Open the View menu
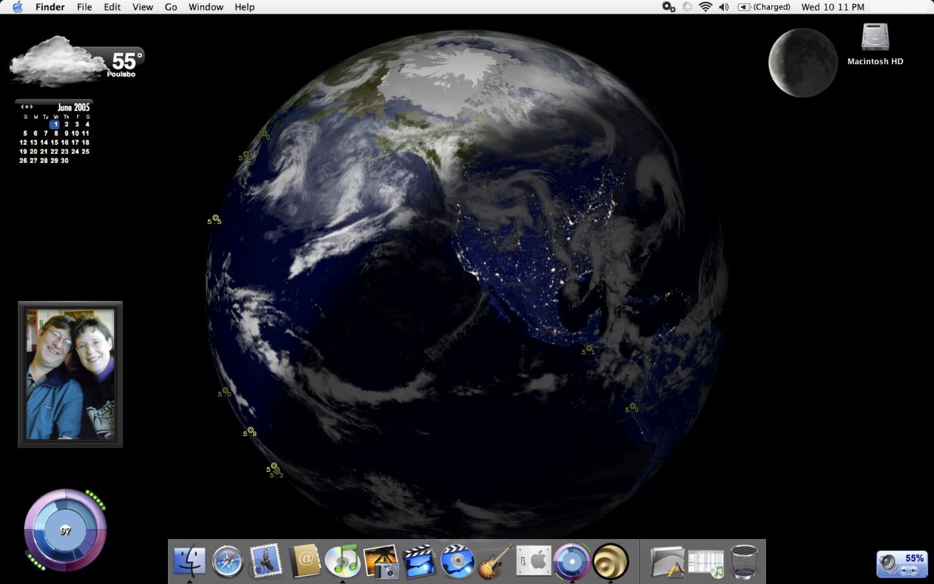Screen dimensions: 934x584 point(143,7)
